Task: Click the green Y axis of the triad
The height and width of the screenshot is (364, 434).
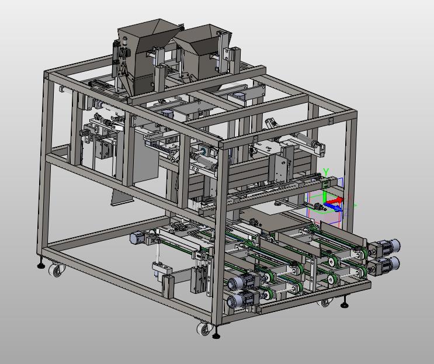Action: [325, 196]
